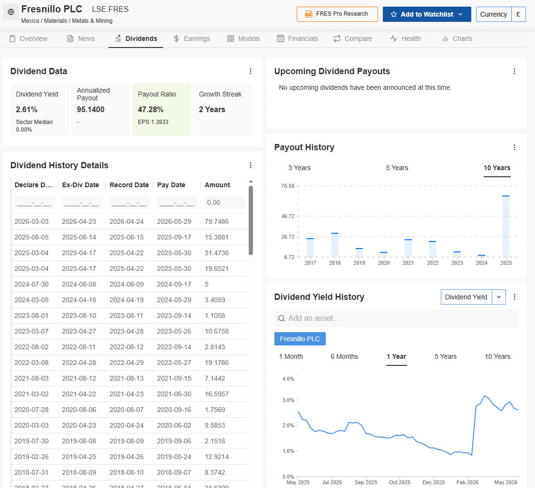Click the Growth Streak 2 Years card
Image resolution: width=535 pixels, height=488 pixels.
(x=223, y=109)
